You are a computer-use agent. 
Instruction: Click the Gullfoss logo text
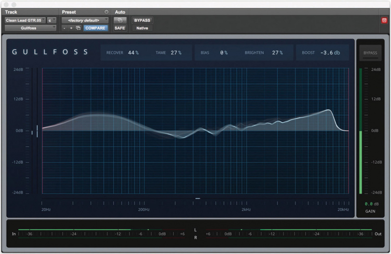pyautogui.click(x=50, y=52)
